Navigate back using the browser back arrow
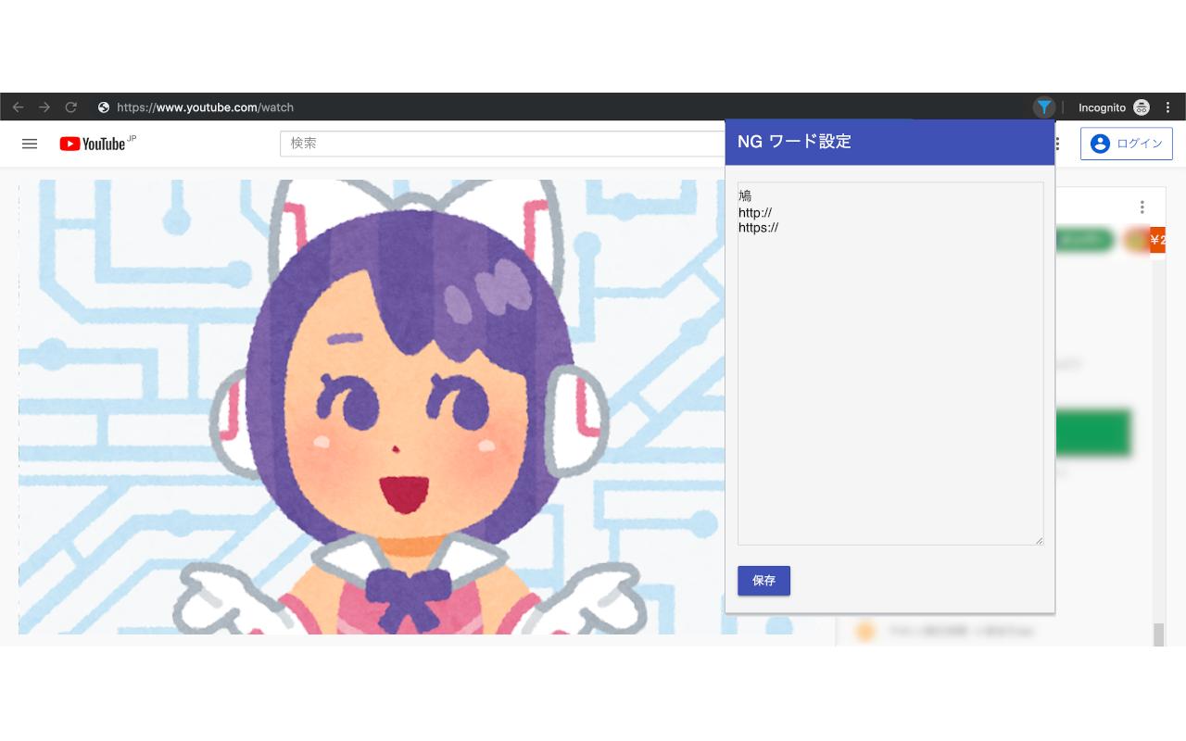1186x741 pixels. [19, 107]
